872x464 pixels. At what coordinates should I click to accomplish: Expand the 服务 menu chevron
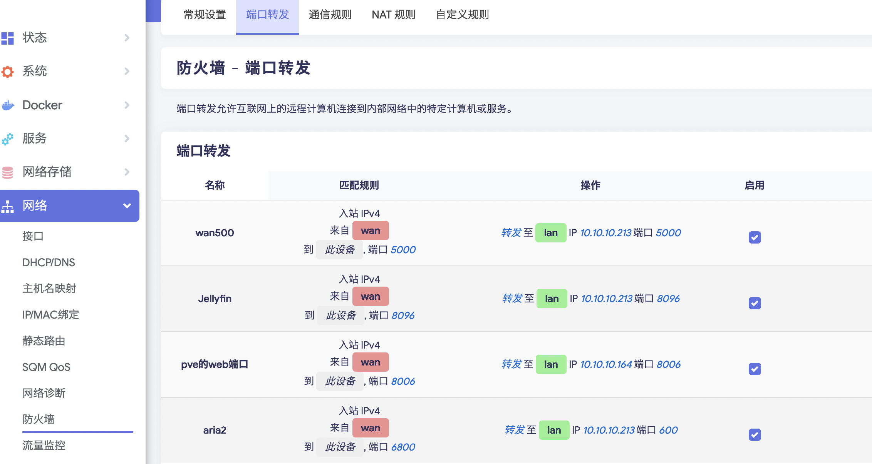127,139
